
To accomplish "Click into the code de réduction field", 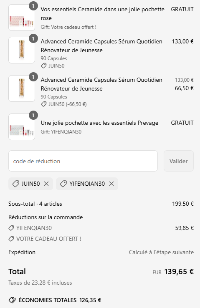I will [x=83, y=161].
